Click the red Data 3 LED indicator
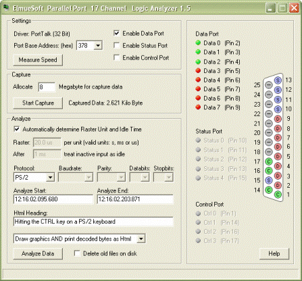The image size is (302, 281). click(x=198, y=71)
